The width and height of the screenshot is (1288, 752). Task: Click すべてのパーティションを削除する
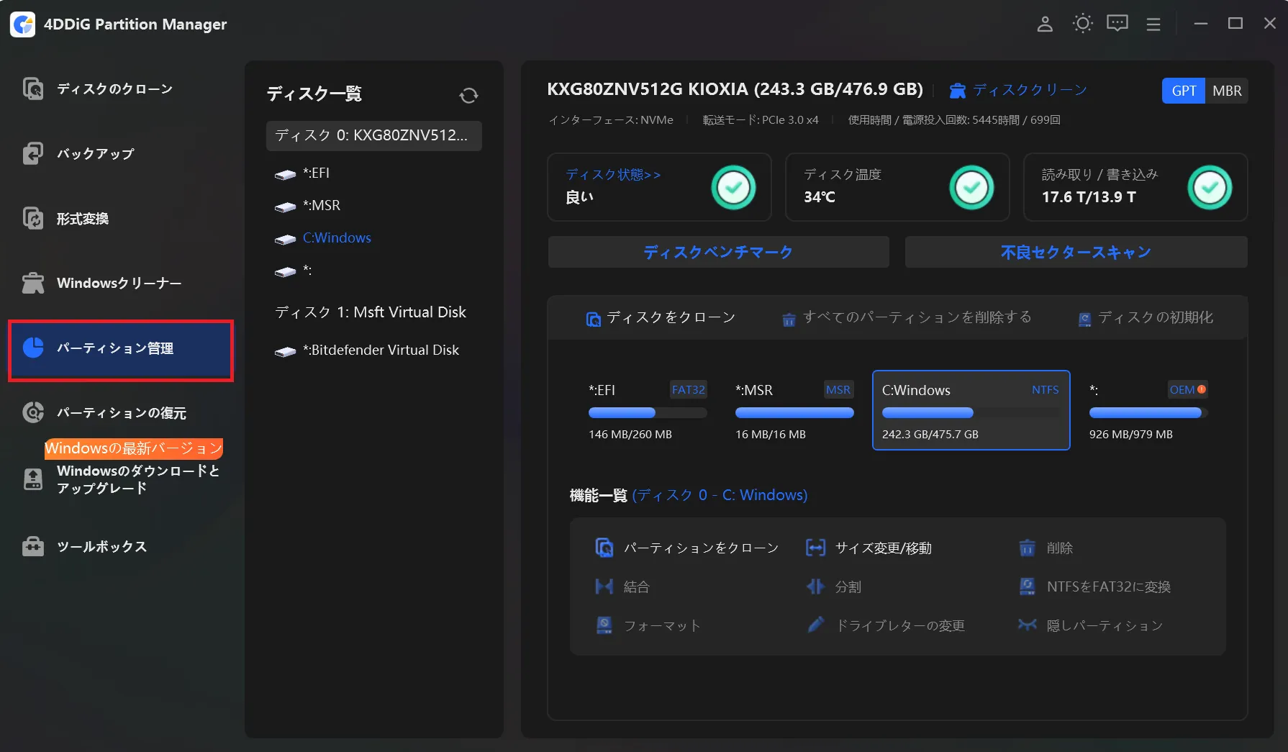907,317
